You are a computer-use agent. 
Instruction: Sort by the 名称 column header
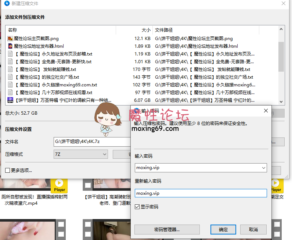coord(61,30)
